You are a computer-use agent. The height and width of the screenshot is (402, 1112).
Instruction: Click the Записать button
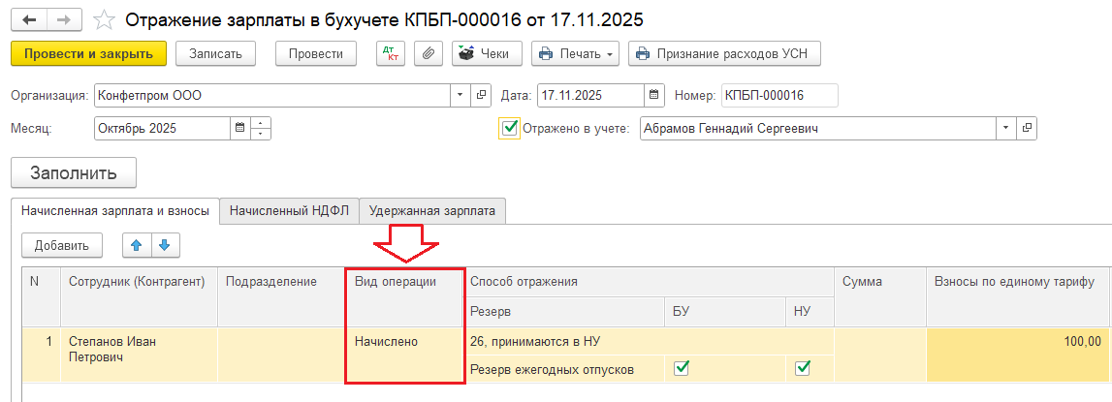click(x=215, y=54)
